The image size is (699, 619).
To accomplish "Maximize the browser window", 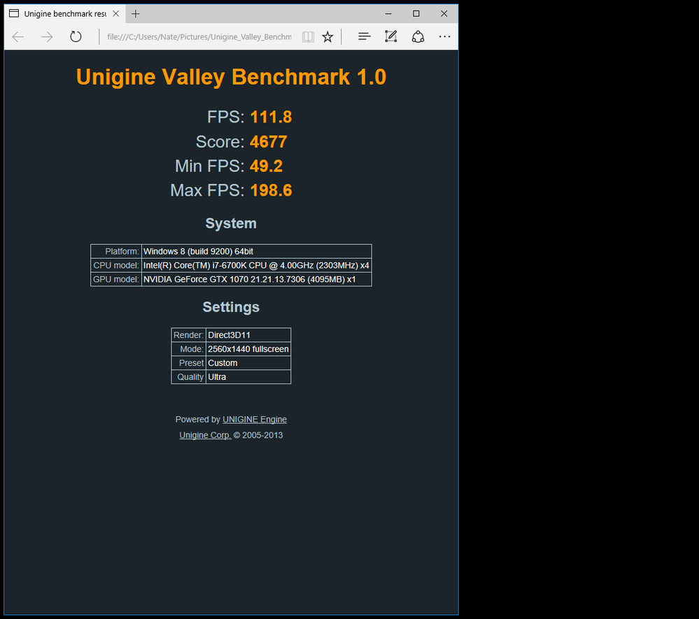I will click(x=416, y=14).
